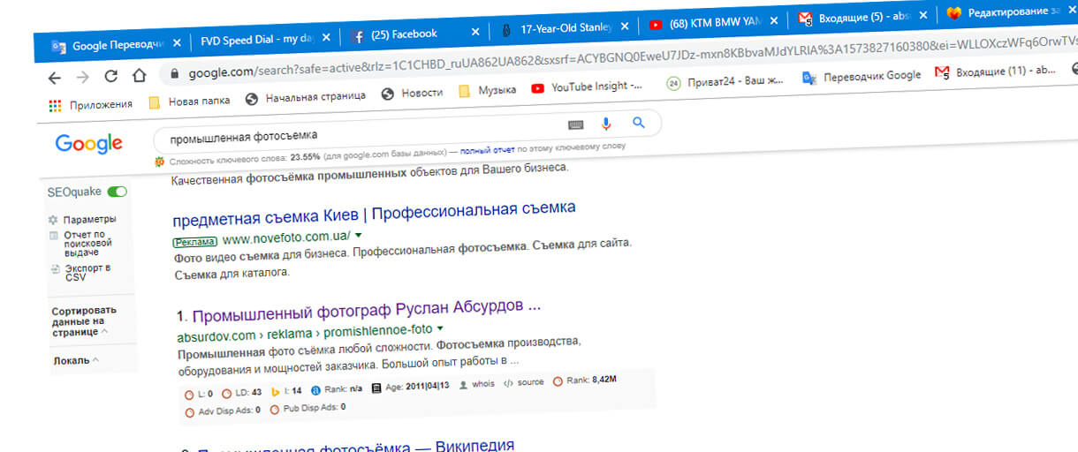Screen dimensions: 1078x452
Task: Open the browser home page icon
Action: pos(139,75)
